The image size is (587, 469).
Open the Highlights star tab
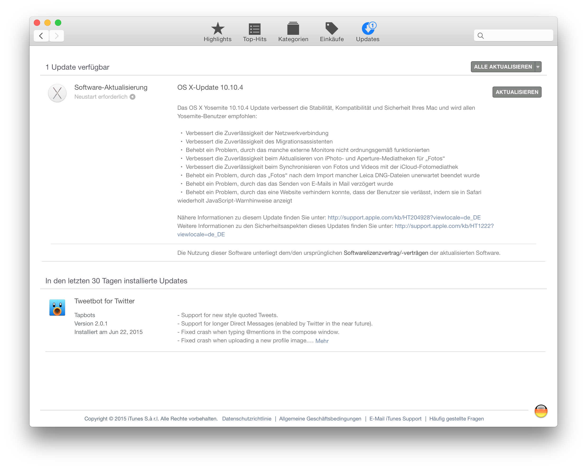[217, 32]
